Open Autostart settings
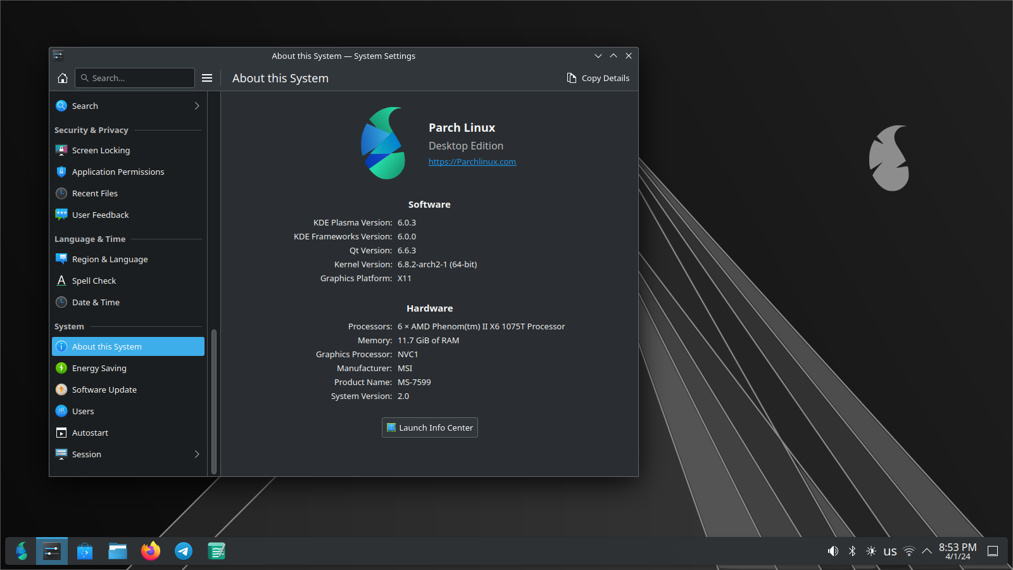1013x570 pixels. click(128, 433)
